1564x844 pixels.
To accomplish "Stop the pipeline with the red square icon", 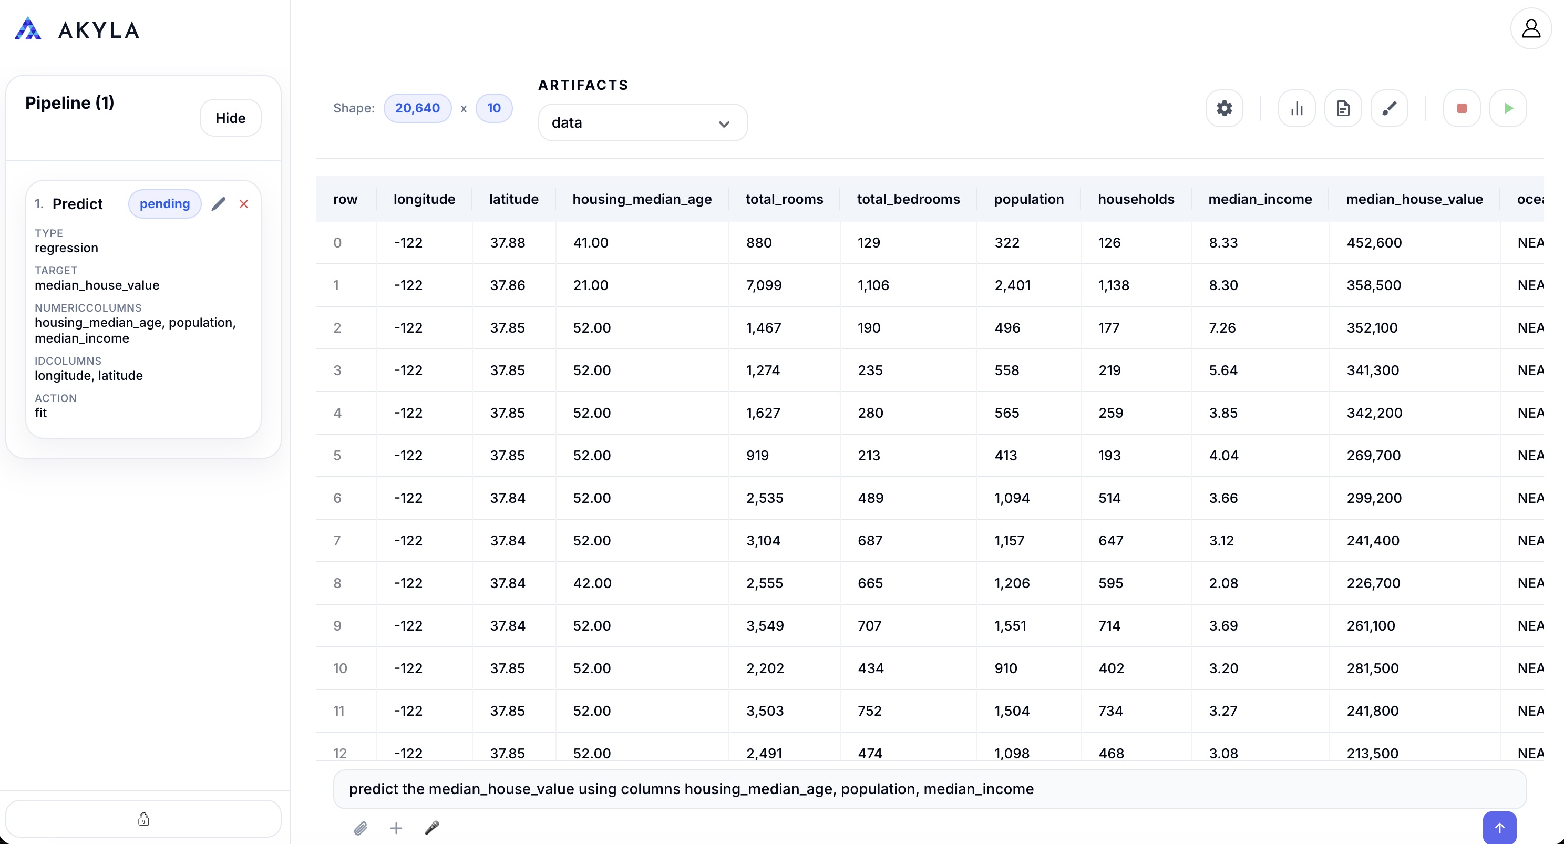I will pos(1462,108).
